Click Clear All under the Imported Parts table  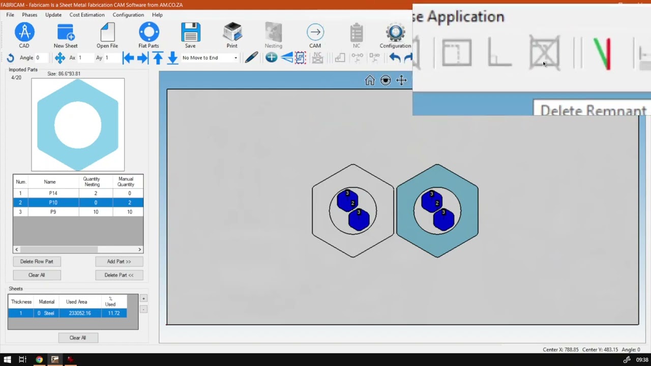coord(37,275)
